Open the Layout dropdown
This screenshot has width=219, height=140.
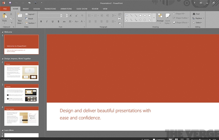click(x=30, y=14)
